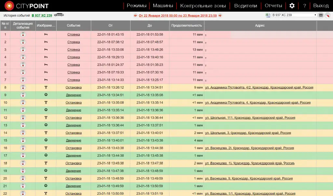Open event detail hourglass for row 1
Image resolution: width=333 pixels, height=196 pixels.
click(x=23, y=34)
